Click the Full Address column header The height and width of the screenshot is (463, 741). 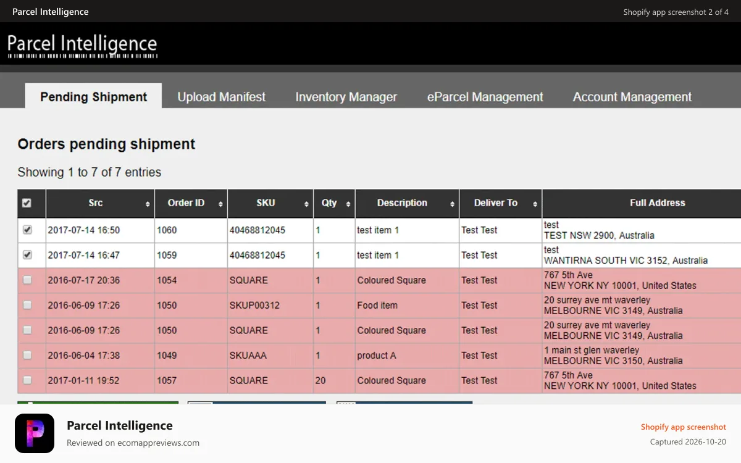(x=657, y=202)
